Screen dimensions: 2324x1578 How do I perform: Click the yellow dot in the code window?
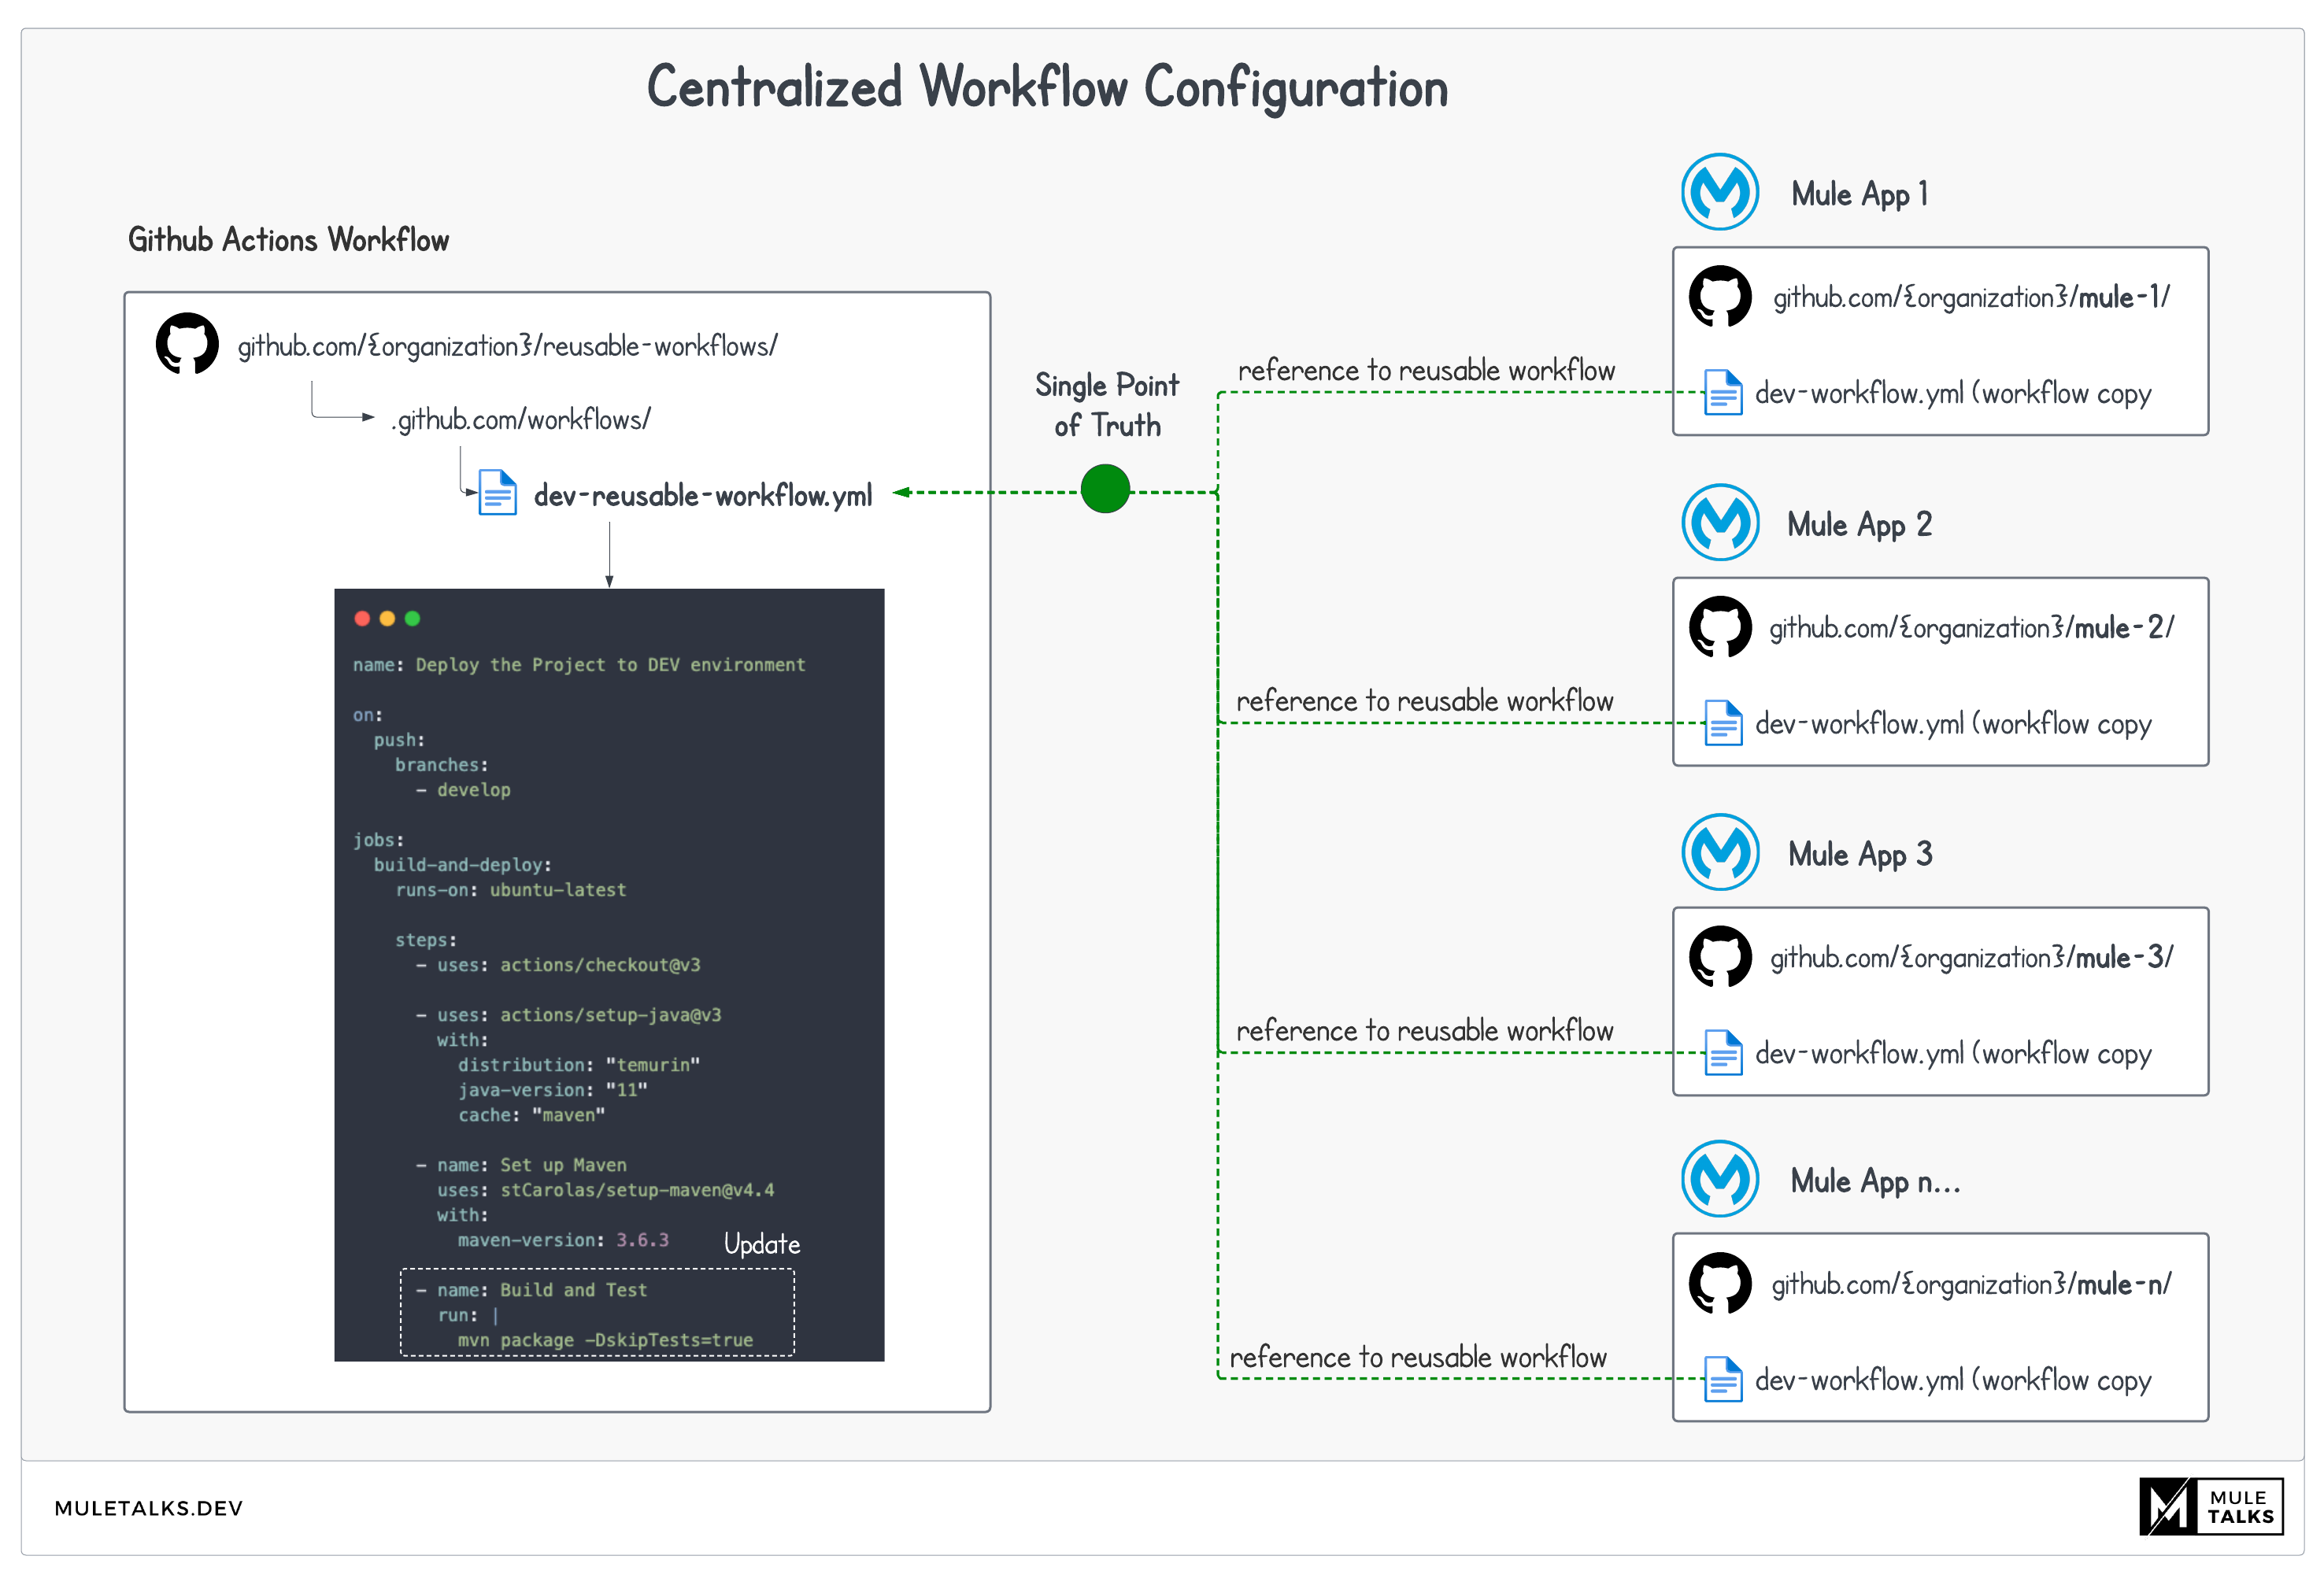click(x=387, y=619)
